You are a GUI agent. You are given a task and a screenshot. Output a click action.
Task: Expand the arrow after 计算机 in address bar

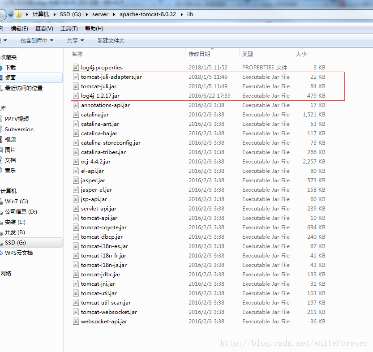pos(55,14)
